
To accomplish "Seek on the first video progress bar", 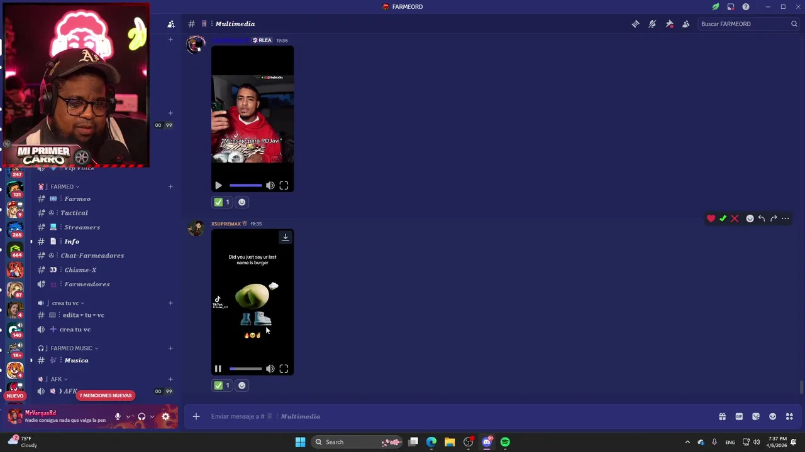I will (245, 186).
